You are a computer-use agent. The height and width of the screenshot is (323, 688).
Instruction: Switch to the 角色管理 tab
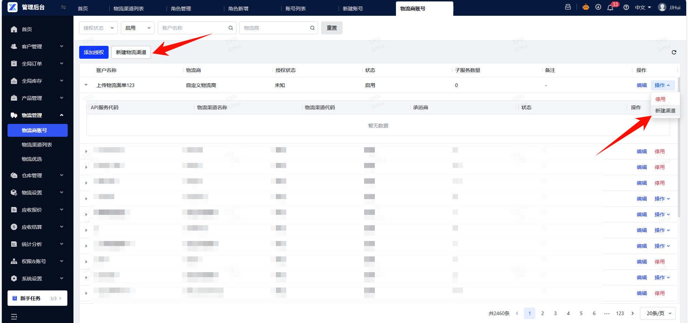[x=181, y=9]
